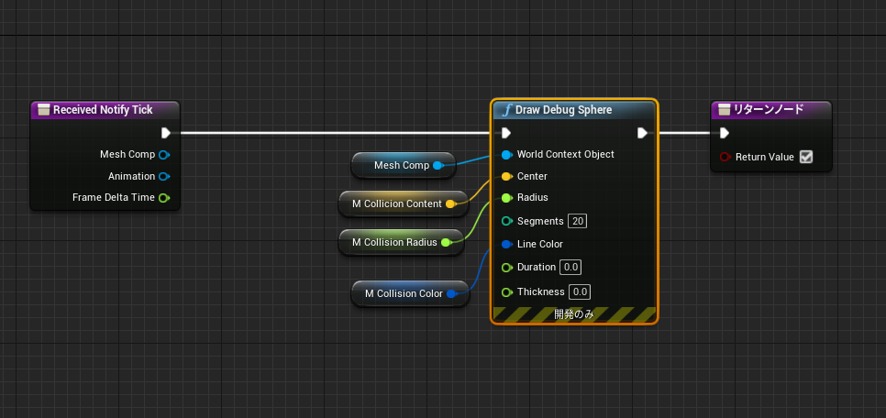The height and width of the screenshot is (418, 886).
Task: Click the World Context Object input pin
Action: point(507,155)
